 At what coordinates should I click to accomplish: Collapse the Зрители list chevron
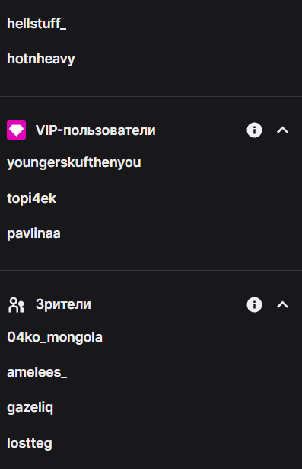click(x=282, y=305)
